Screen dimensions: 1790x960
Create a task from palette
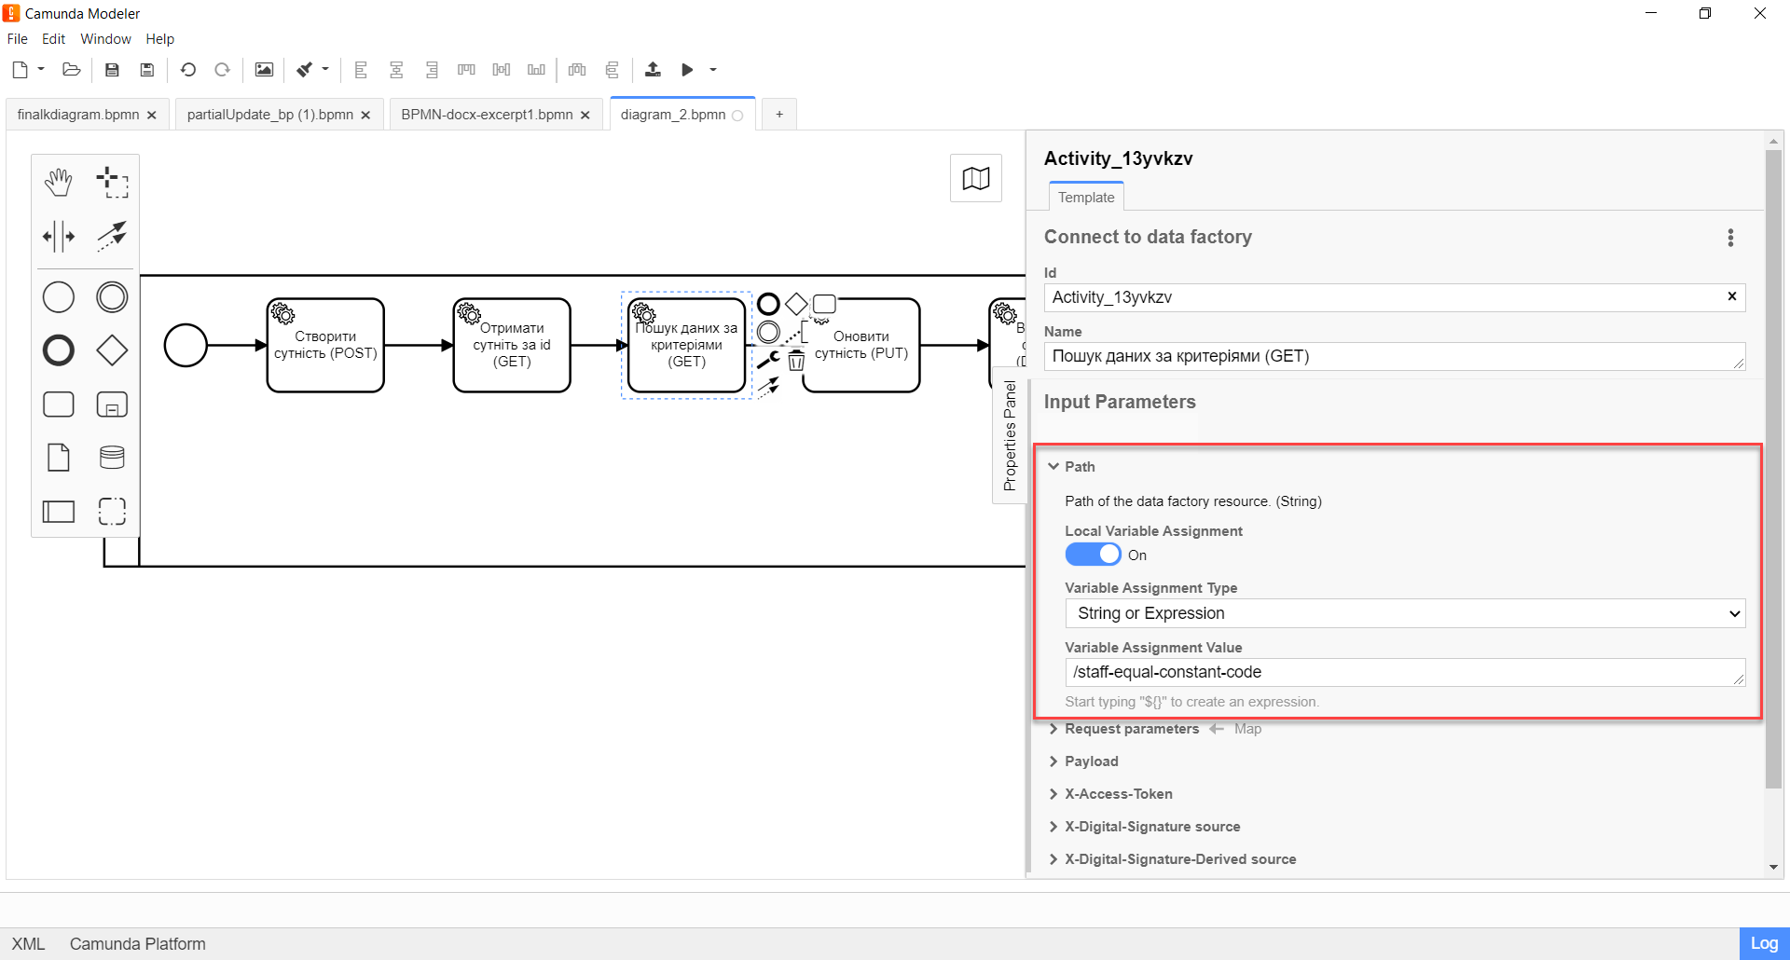pos(59,405)
